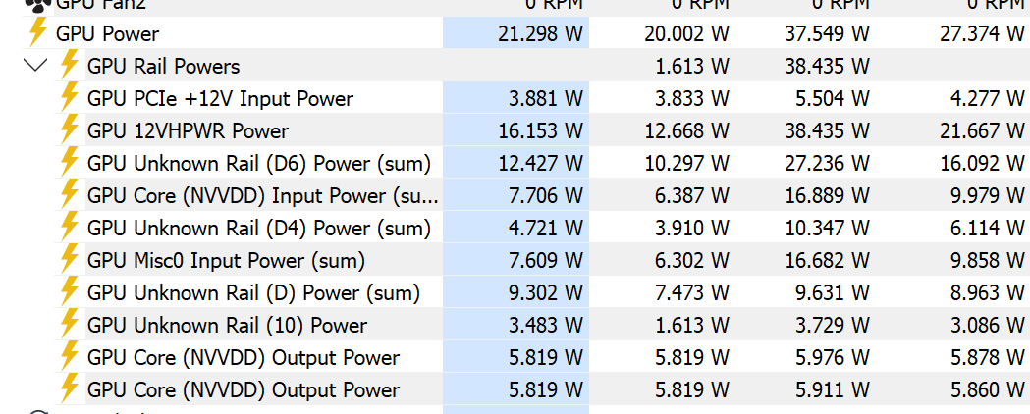Select GPU Unknown Rail (10) Power label

coord(227,326)
